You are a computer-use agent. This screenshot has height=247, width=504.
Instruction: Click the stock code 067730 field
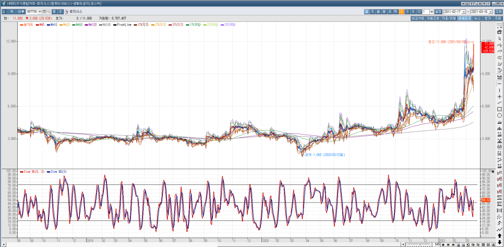click(x=32, y=11)
